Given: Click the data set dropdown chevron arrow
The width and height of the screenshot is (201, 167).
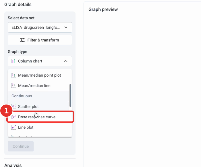Looking at the screenshot, I should 66,27.
